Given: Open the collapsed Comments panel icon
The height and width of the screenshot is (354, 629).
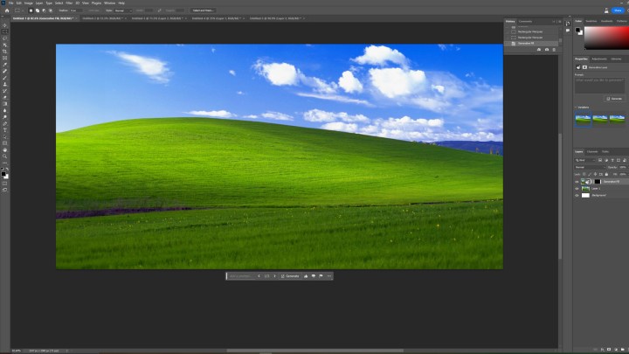Looking at the screenshot, I should coord(568,31).
